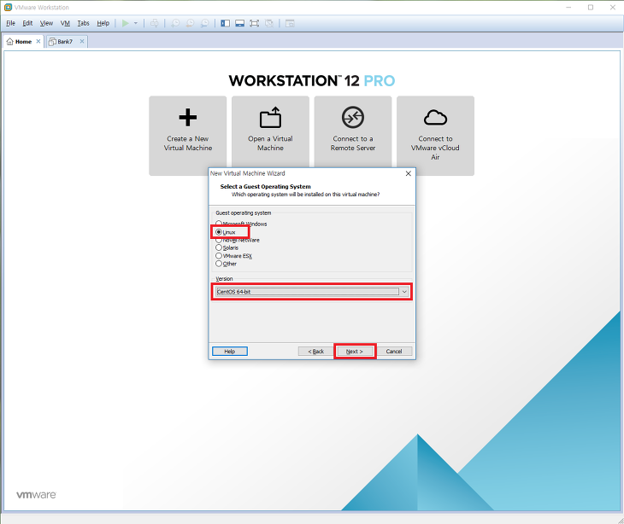The height and width of the screenshot is (524, 624).
Task: Select the Other radio button
Action: pyautogui.click(x=219, y=264)
